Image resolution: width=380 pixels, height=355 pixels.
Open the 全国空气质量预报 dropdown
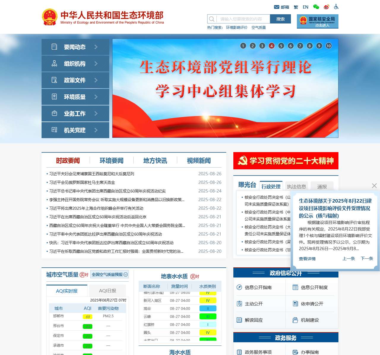pyautogui.click(x=110, y=274)
